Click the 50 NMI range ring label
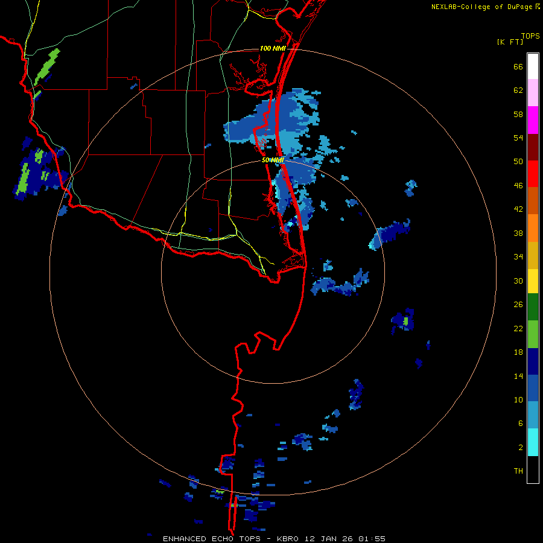543x543 pixels. (273, 160)
